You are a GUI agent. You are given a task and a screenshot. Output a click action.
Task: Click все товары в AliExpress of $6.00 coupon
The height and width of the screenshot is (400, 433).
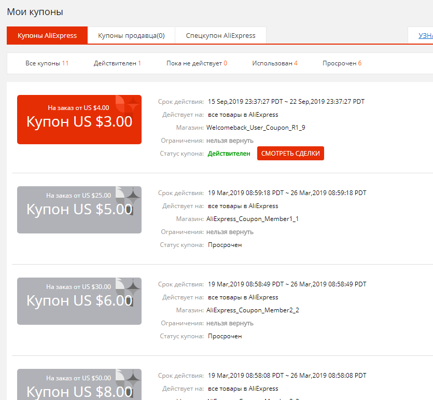[x=243, y=297]
